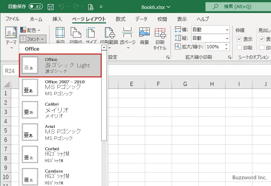Click the サイズ paper size icon
The height and width of the screenshot is (186, 271).
91,32
